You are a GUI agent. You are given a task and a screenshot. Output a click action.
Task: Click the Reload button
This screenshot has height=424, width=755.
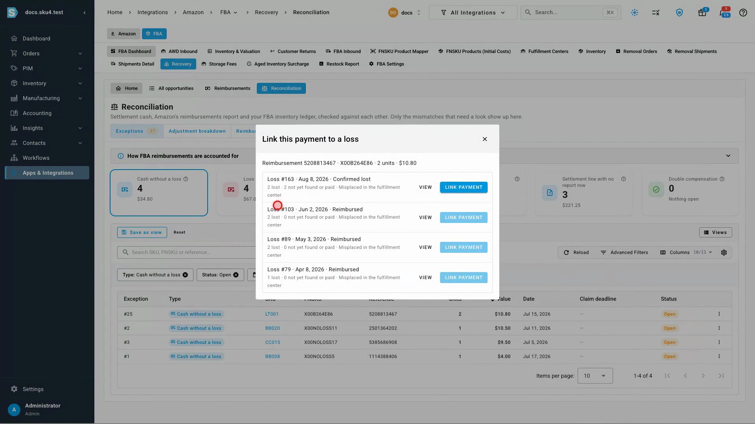pyautogui.click(x=576, y=252)
